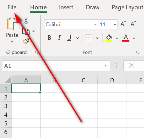Apply yellow fill color bucket
The height and width of the screenshot is (138, 144).
click(109, 38)
